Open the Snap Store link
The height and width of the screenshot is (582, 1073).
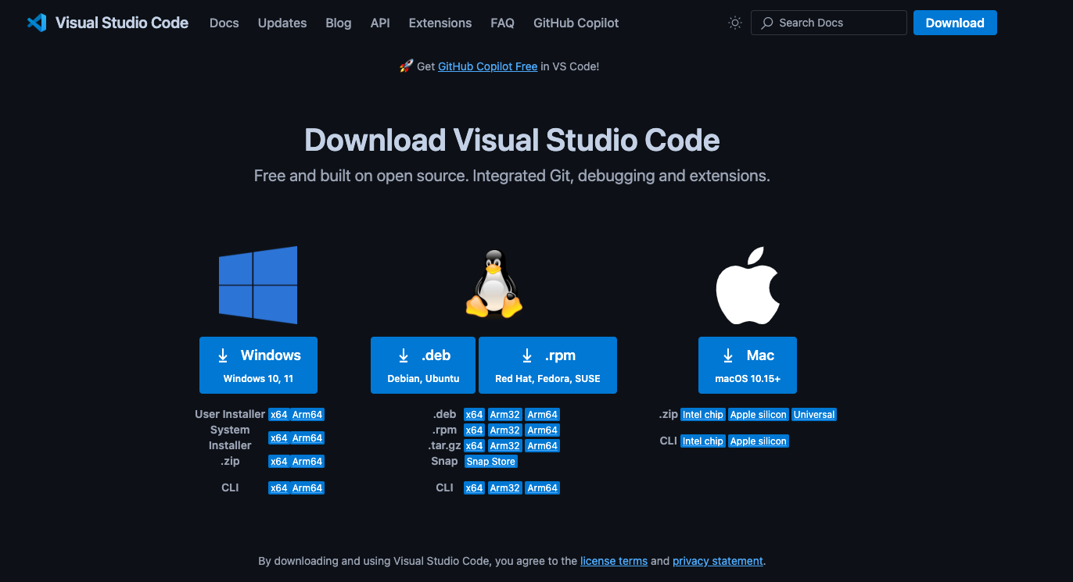(x=491, y=462)
